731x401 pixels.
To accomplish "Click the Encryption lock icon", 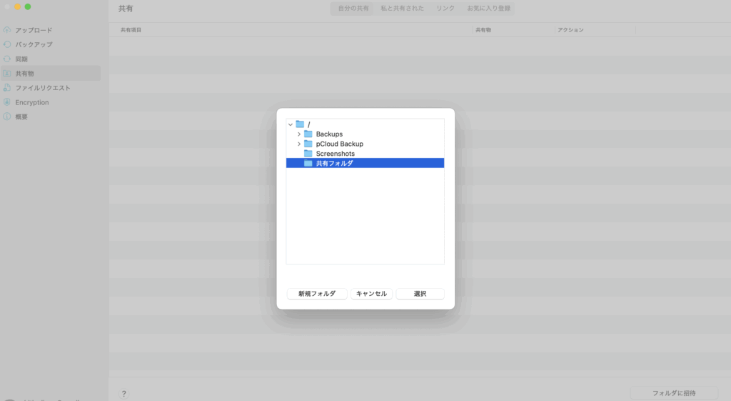I will click(x=7, y=102).
